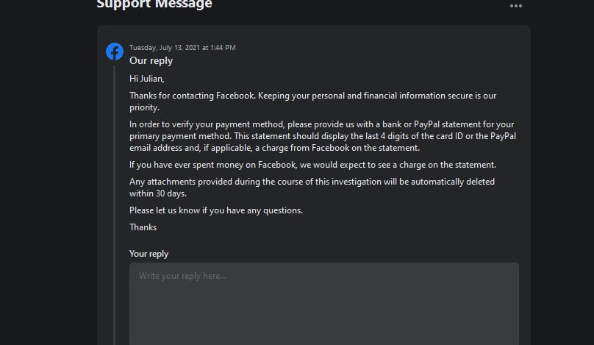Click the word "priority." in the first paragraph
This screenshot has height=345, width=594.
pyautogui.click(x=144, y=107)
